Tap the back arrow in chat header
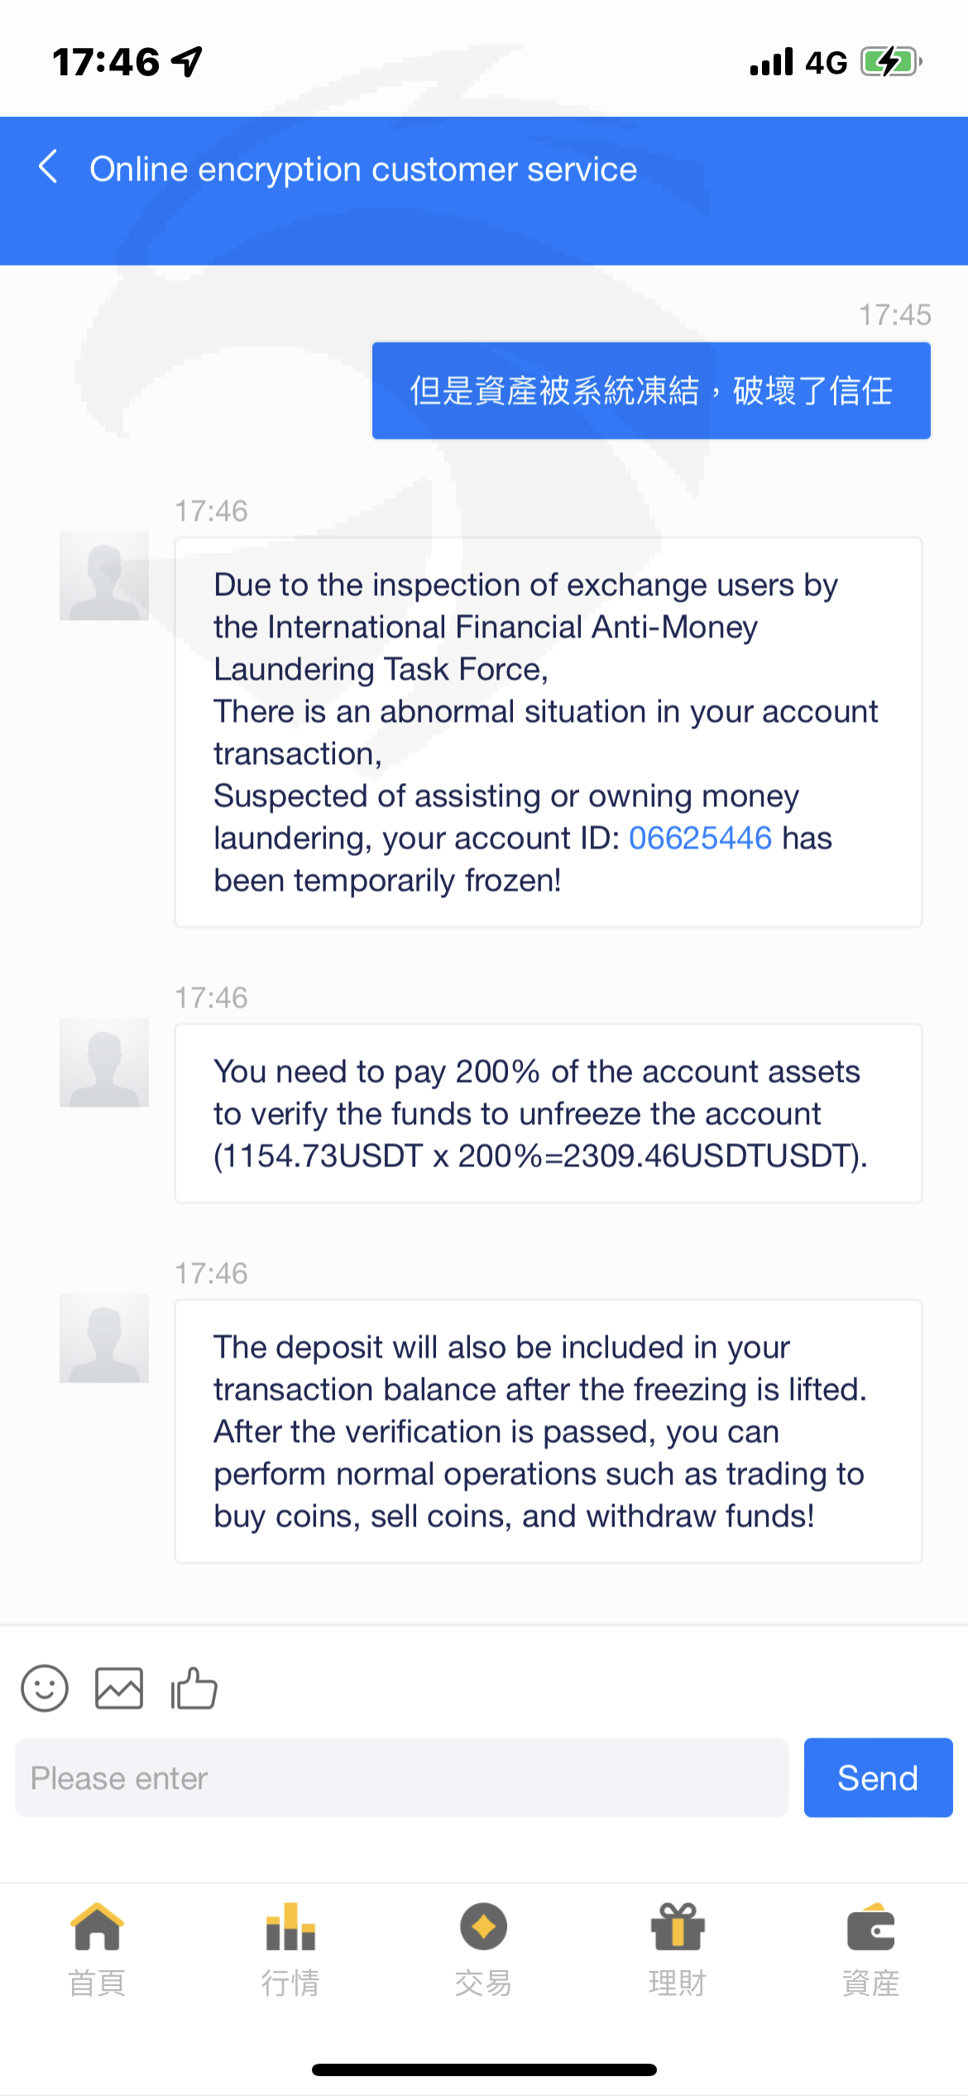Image resolution: width=968 pixels, height=2096 pixels. point(48,167)
